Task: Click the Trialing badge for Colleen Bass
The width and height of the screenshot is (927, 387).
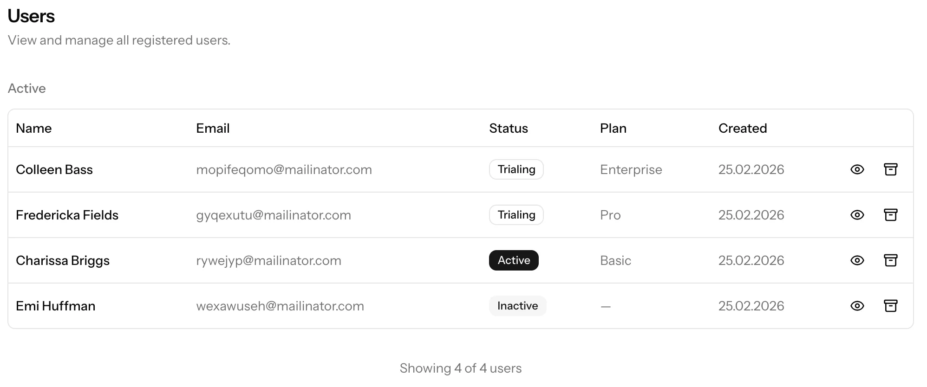Action: coord(516,169)
